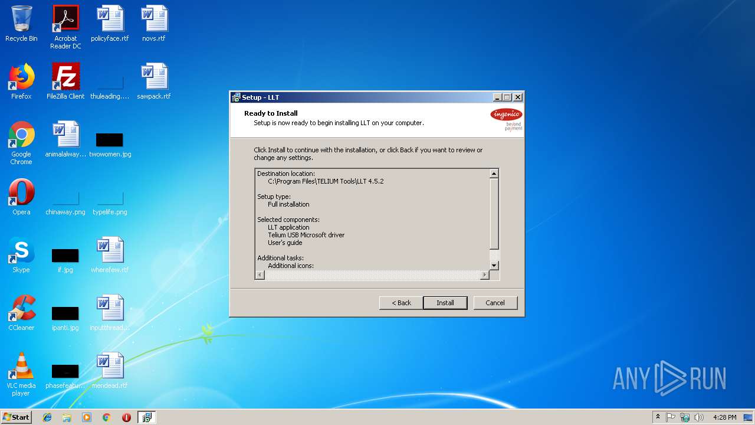Click the Setup - LLT title bar icon
This screenshot has width=755, height=425.
[x=236, y=97]
